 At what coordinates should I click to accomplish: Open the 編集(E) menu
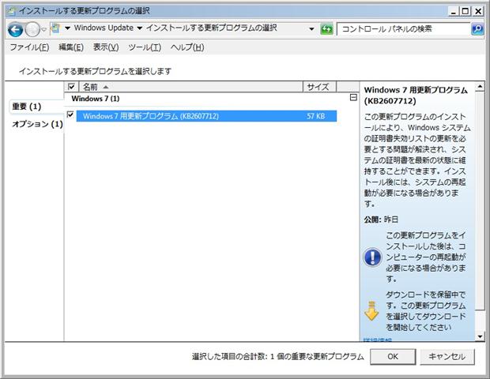71,47
